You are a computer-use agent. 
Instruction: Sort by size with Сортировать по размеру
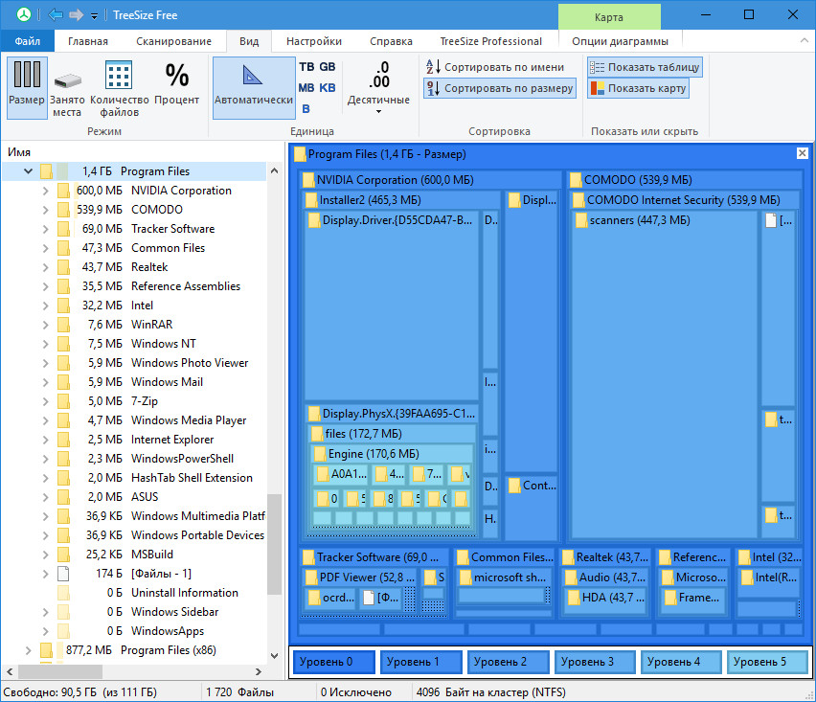pos(500,88)
